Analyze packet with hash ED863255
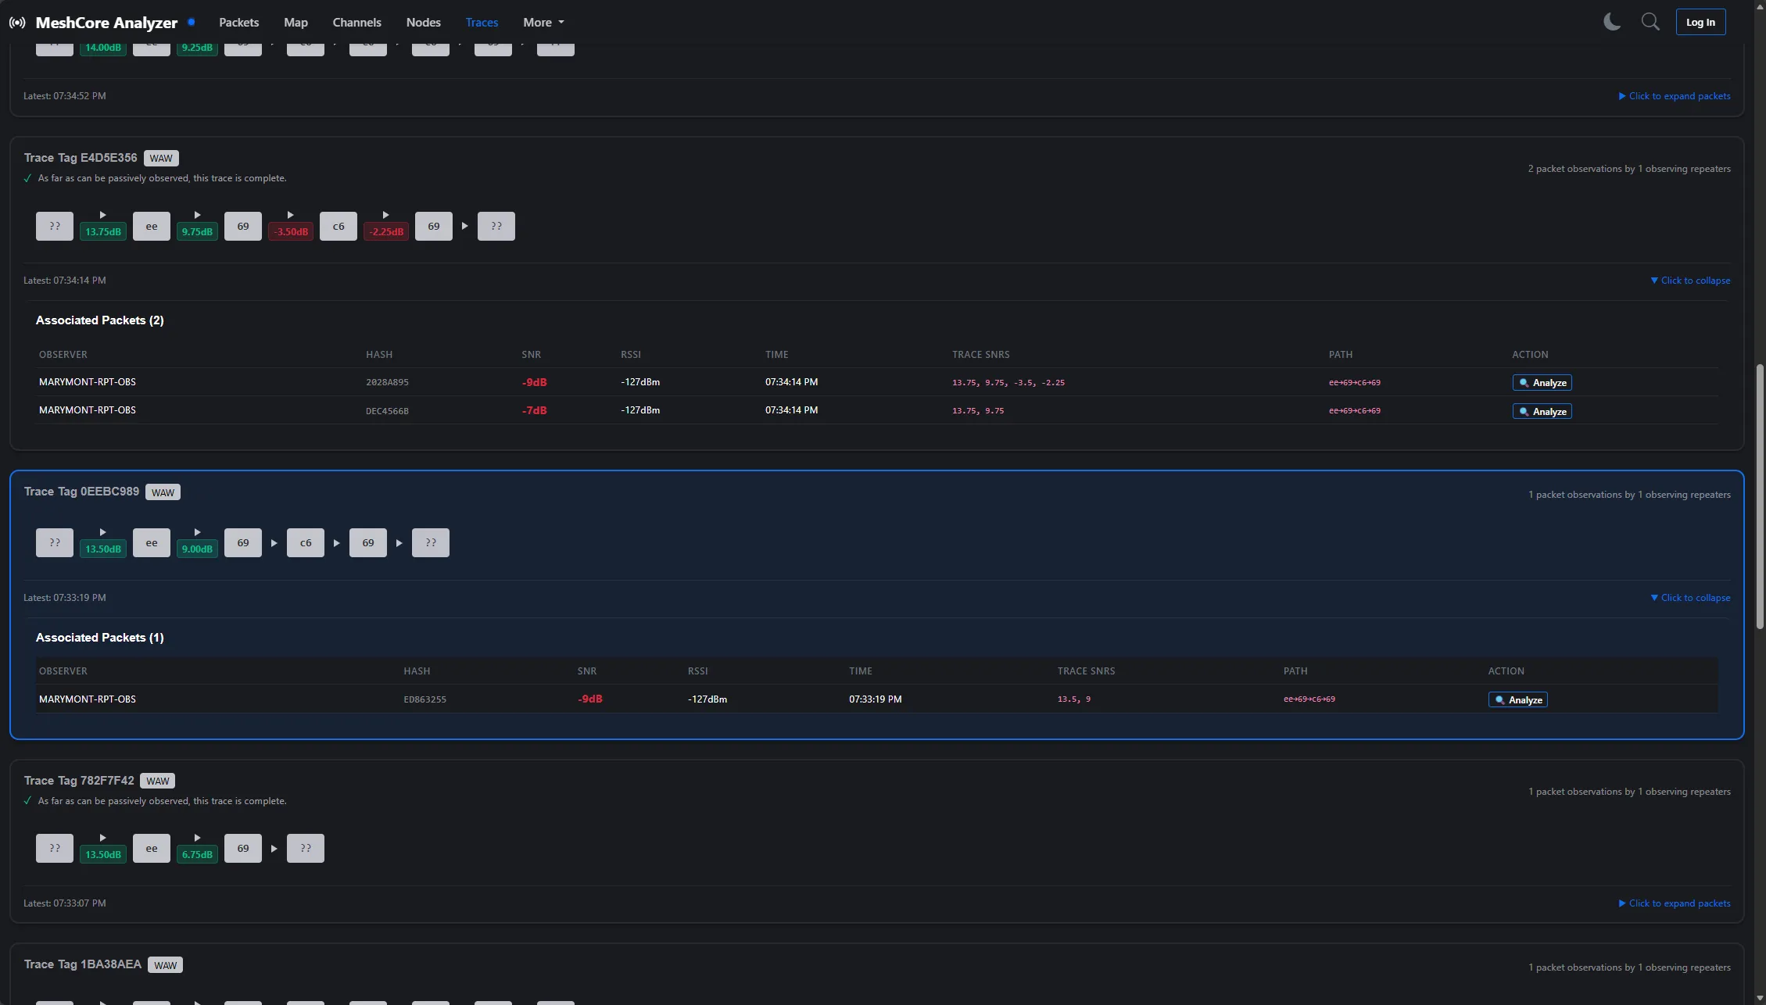The image size is (1766, 1005). click(x=1517, y=700)
